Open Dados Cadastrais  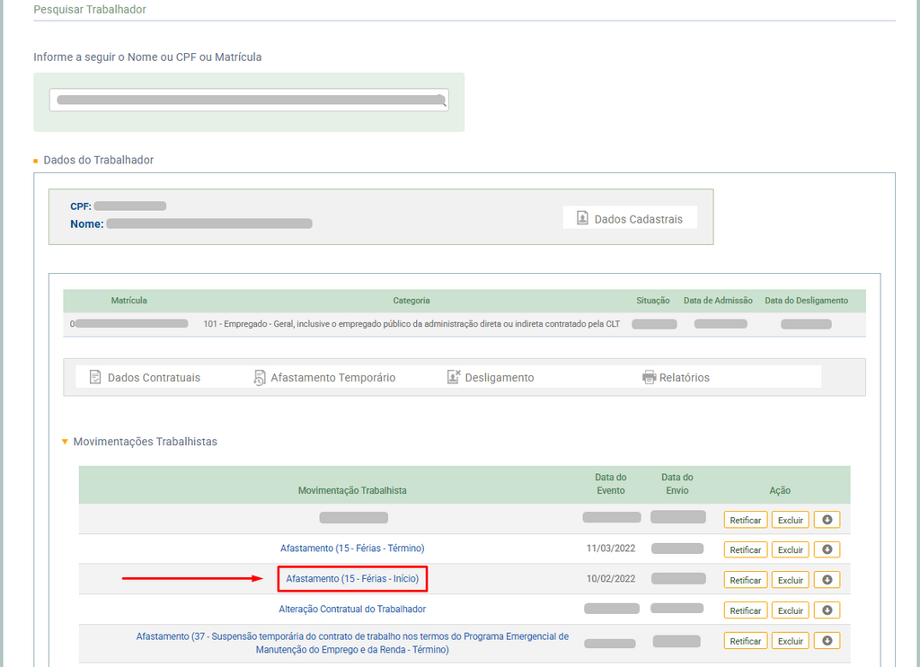tap(630, 218)
